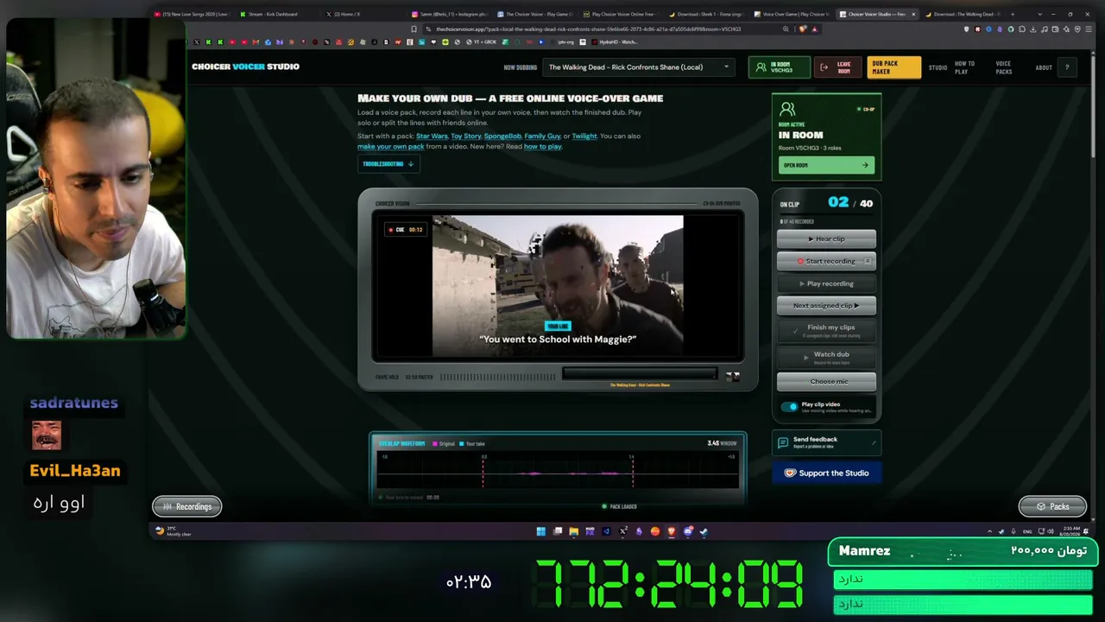Go to the Studio nav item
The image size is (1105, 622).
coord(938,67)
